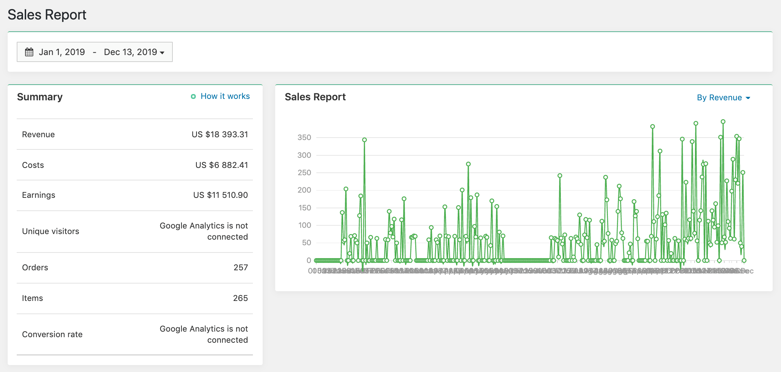Viewport: 781px width, 372px height.
Task: Click the caret arrow after Dec 13, 2019
Action: [162, 53]
